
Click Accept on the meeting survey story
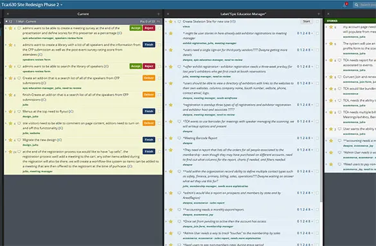click(136, 28)
